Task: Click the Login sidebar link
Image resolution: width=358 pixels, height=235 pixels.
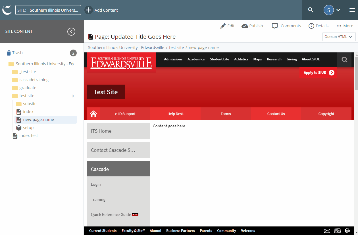Action: click(118, 184)
